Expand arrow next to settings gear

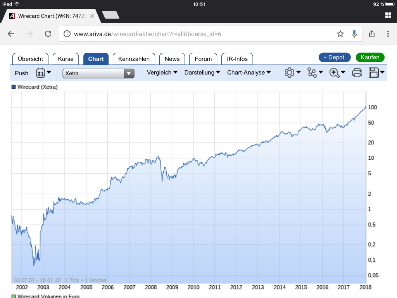(299, 72)
